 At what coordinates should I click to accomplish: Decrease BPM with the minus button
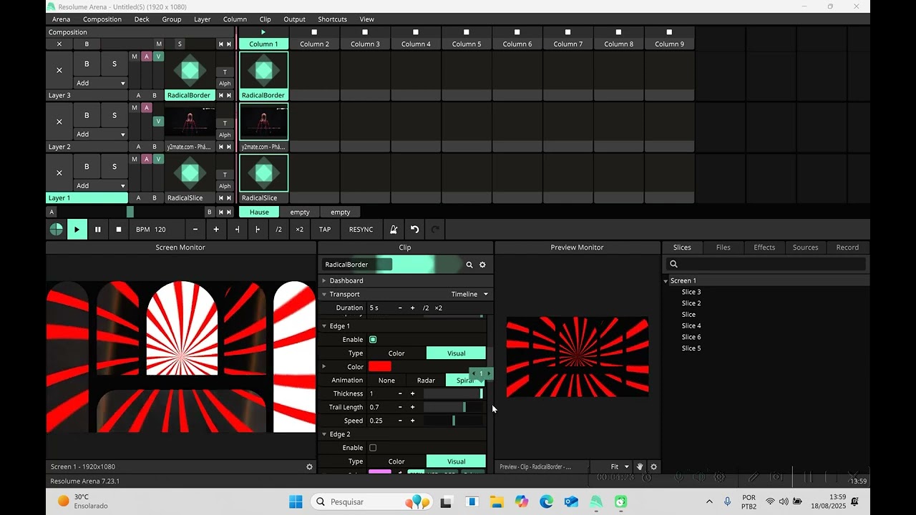(x=195, y=230)
